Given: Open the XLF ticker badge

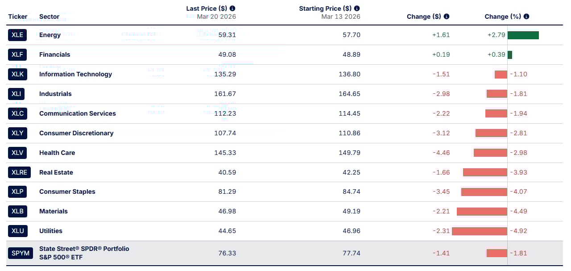Looking at the screenshot, I should [x=17, y=54].
